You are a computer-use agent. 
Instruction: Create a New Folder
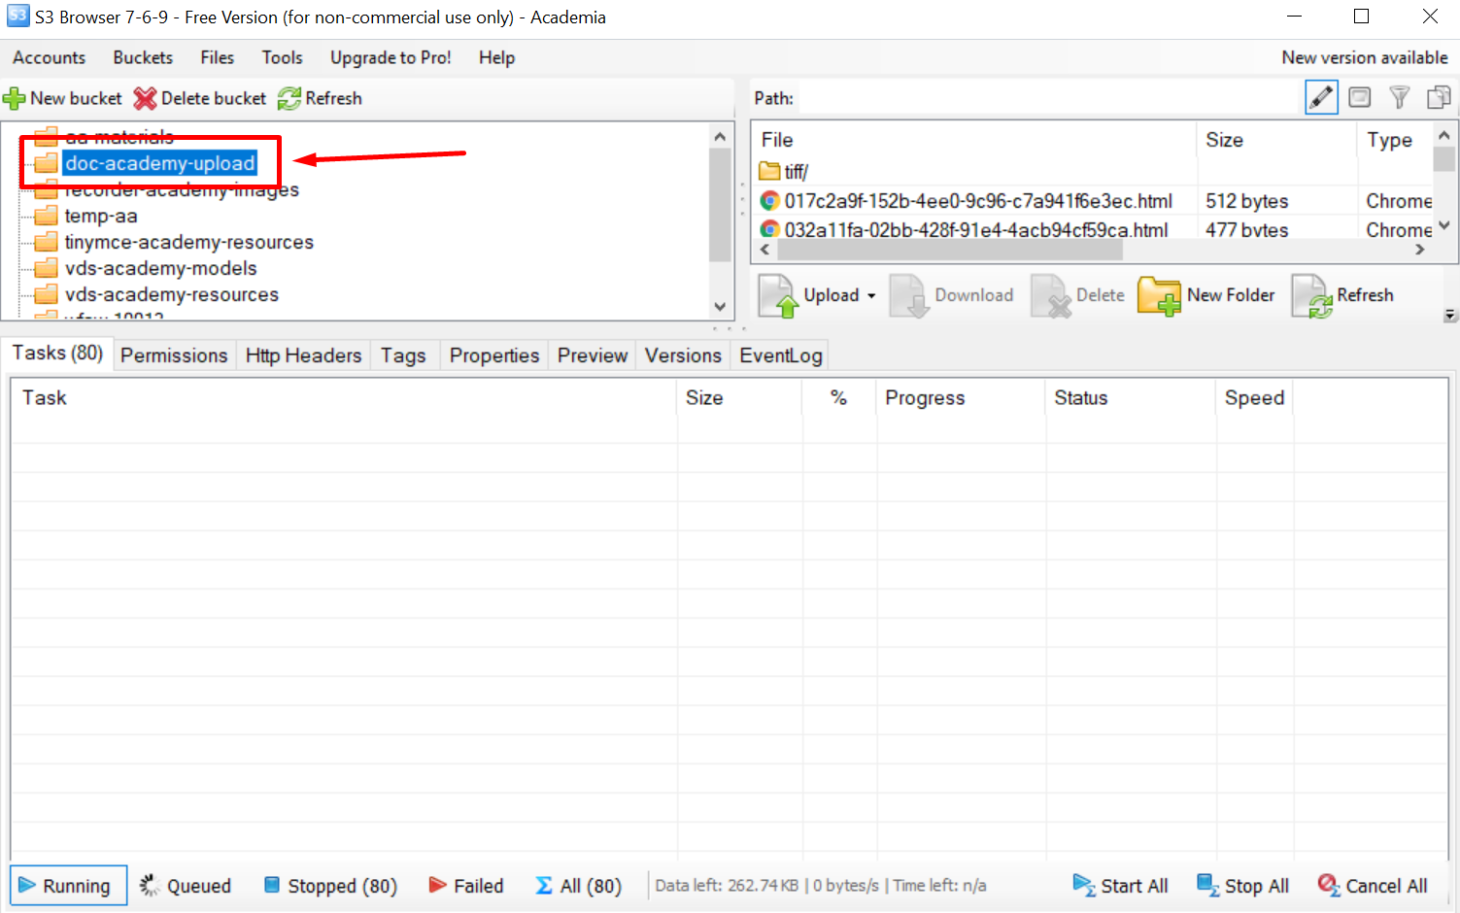coord(1206,295)
